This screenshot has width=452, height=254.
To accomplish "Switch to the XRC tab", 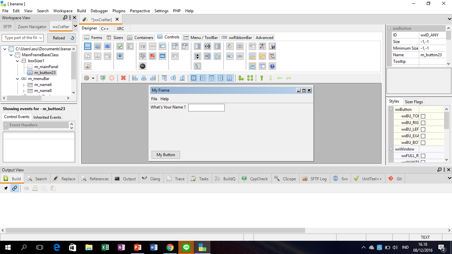I will (121, 29).
